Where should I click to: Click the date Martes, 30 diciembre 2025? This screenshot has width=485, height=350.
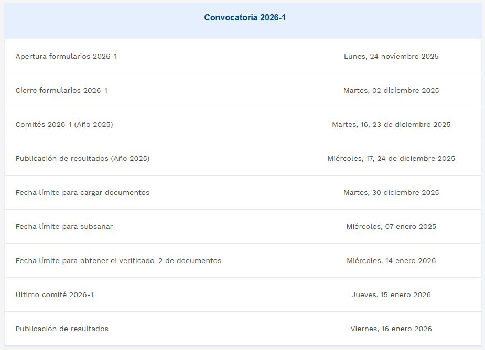coord(391,192)
